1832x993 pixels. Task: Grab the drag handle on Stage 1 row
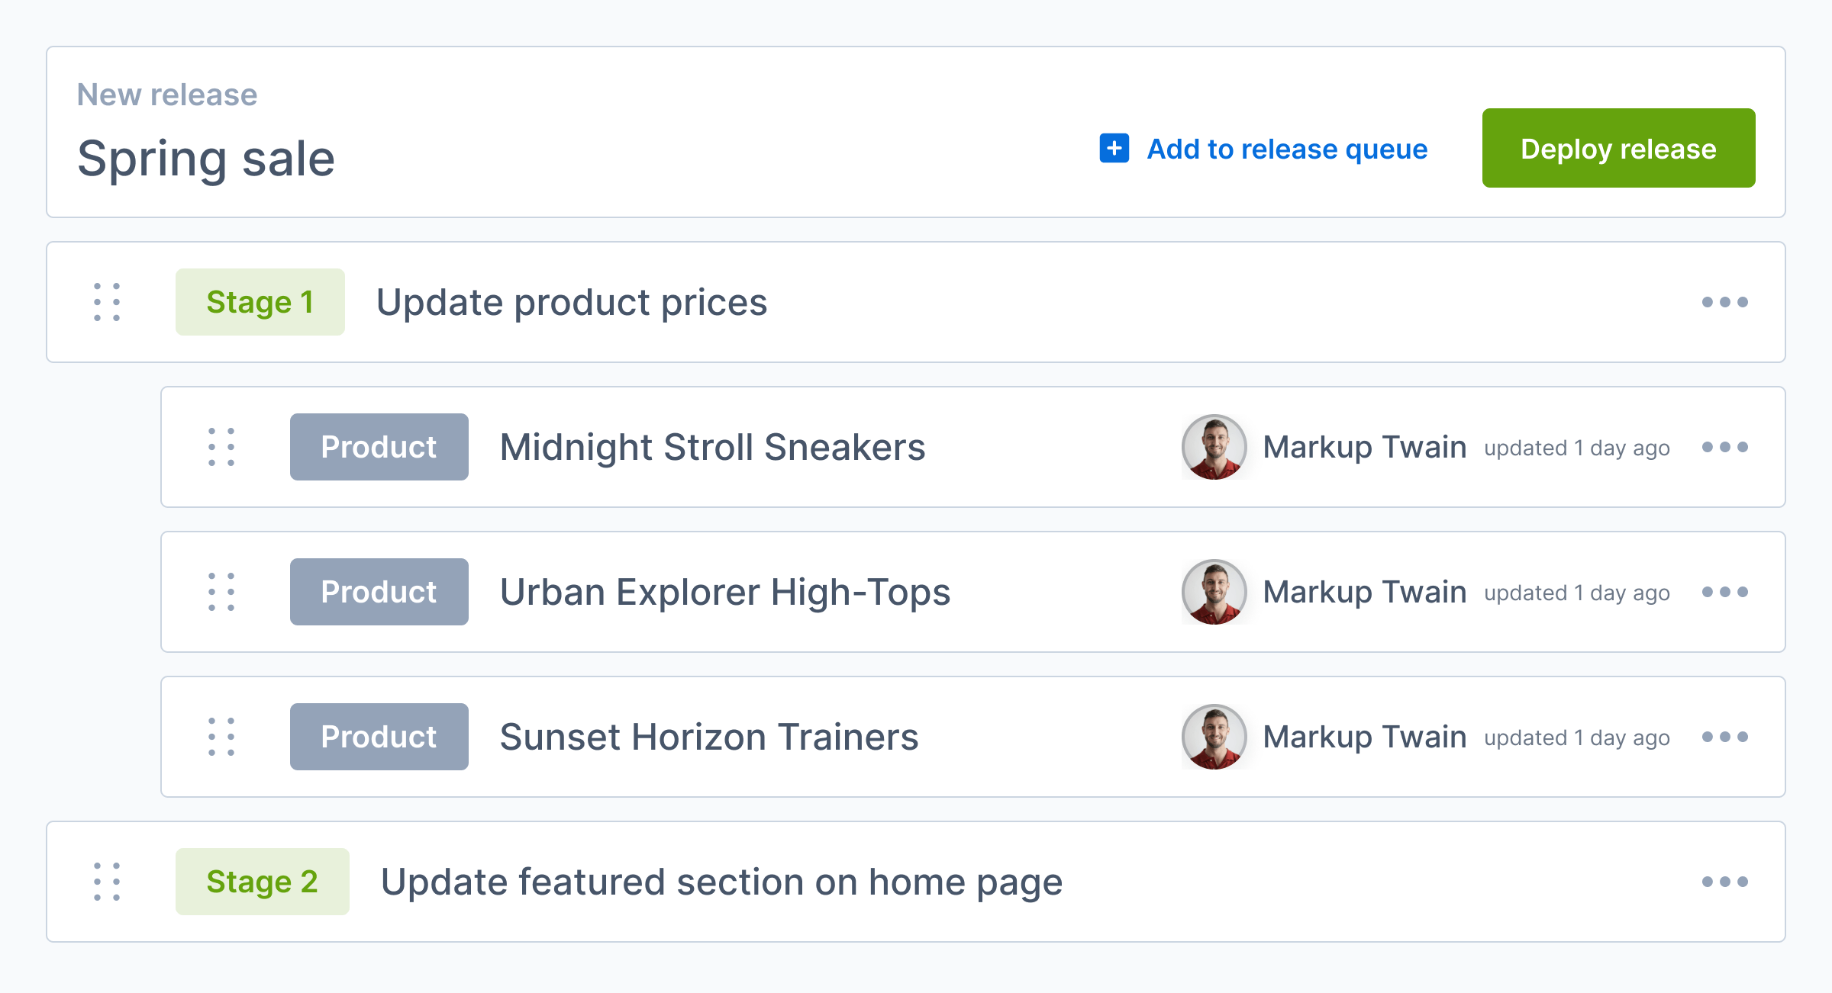pos(107,302)
